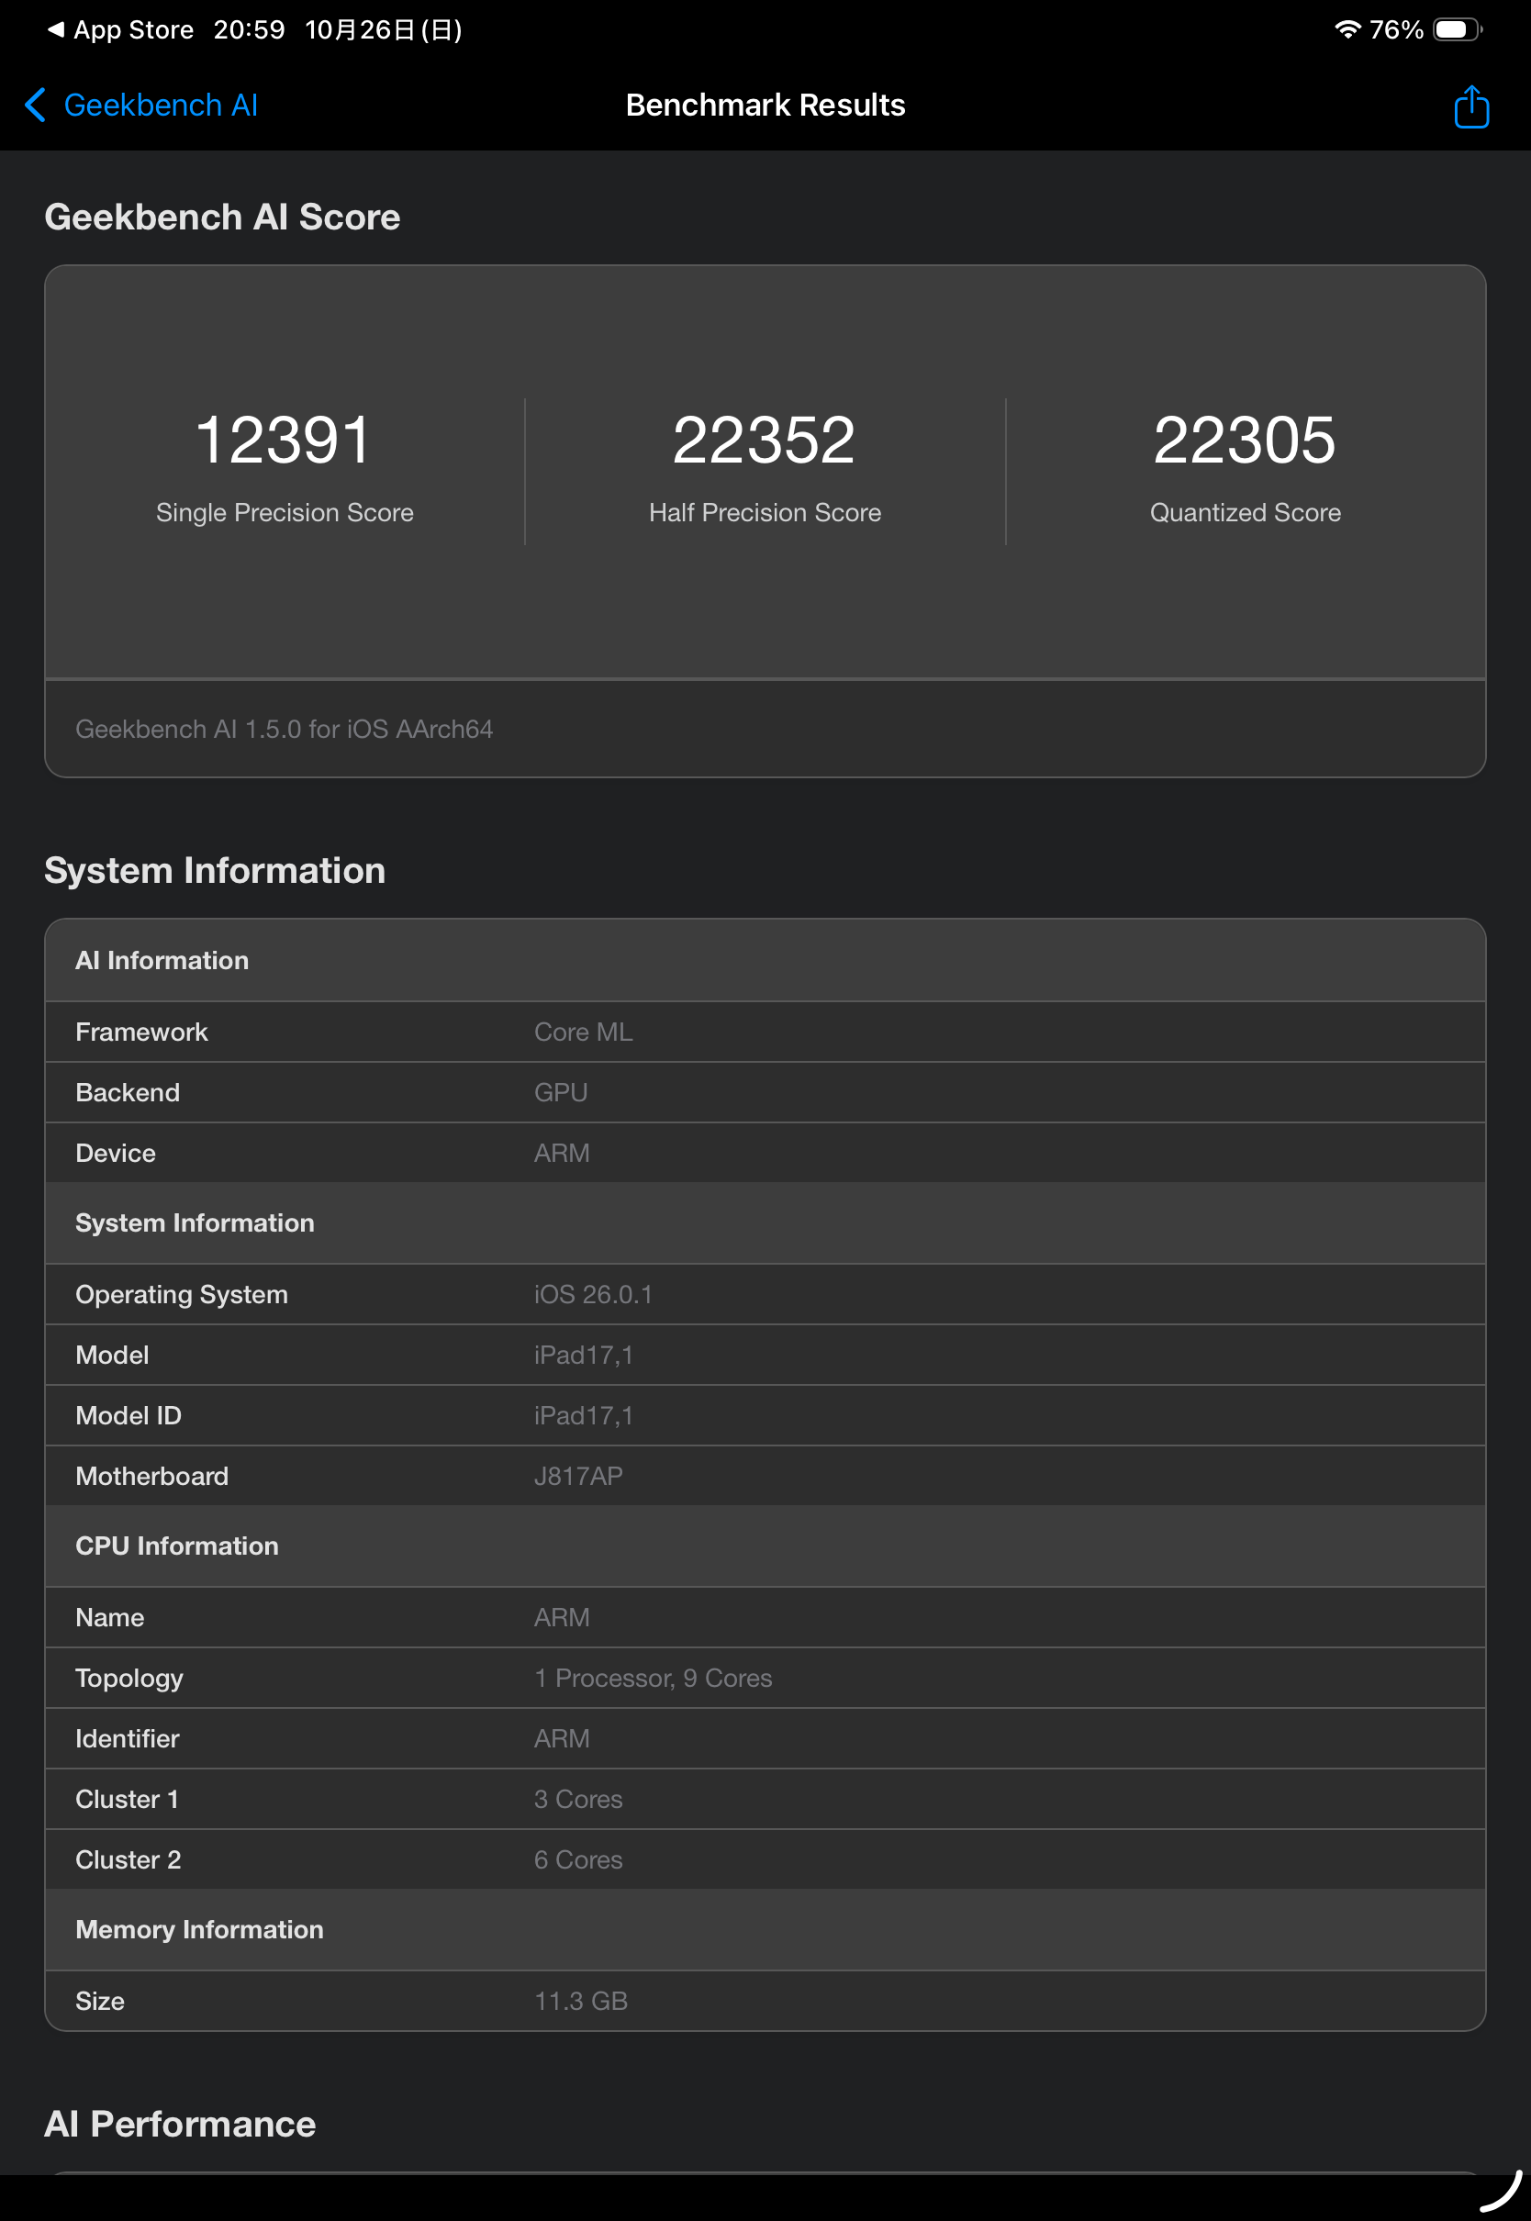Tap the Framework Core ML row
The height and width of the screenshot is (2221, 1531).
(765, 1032)
